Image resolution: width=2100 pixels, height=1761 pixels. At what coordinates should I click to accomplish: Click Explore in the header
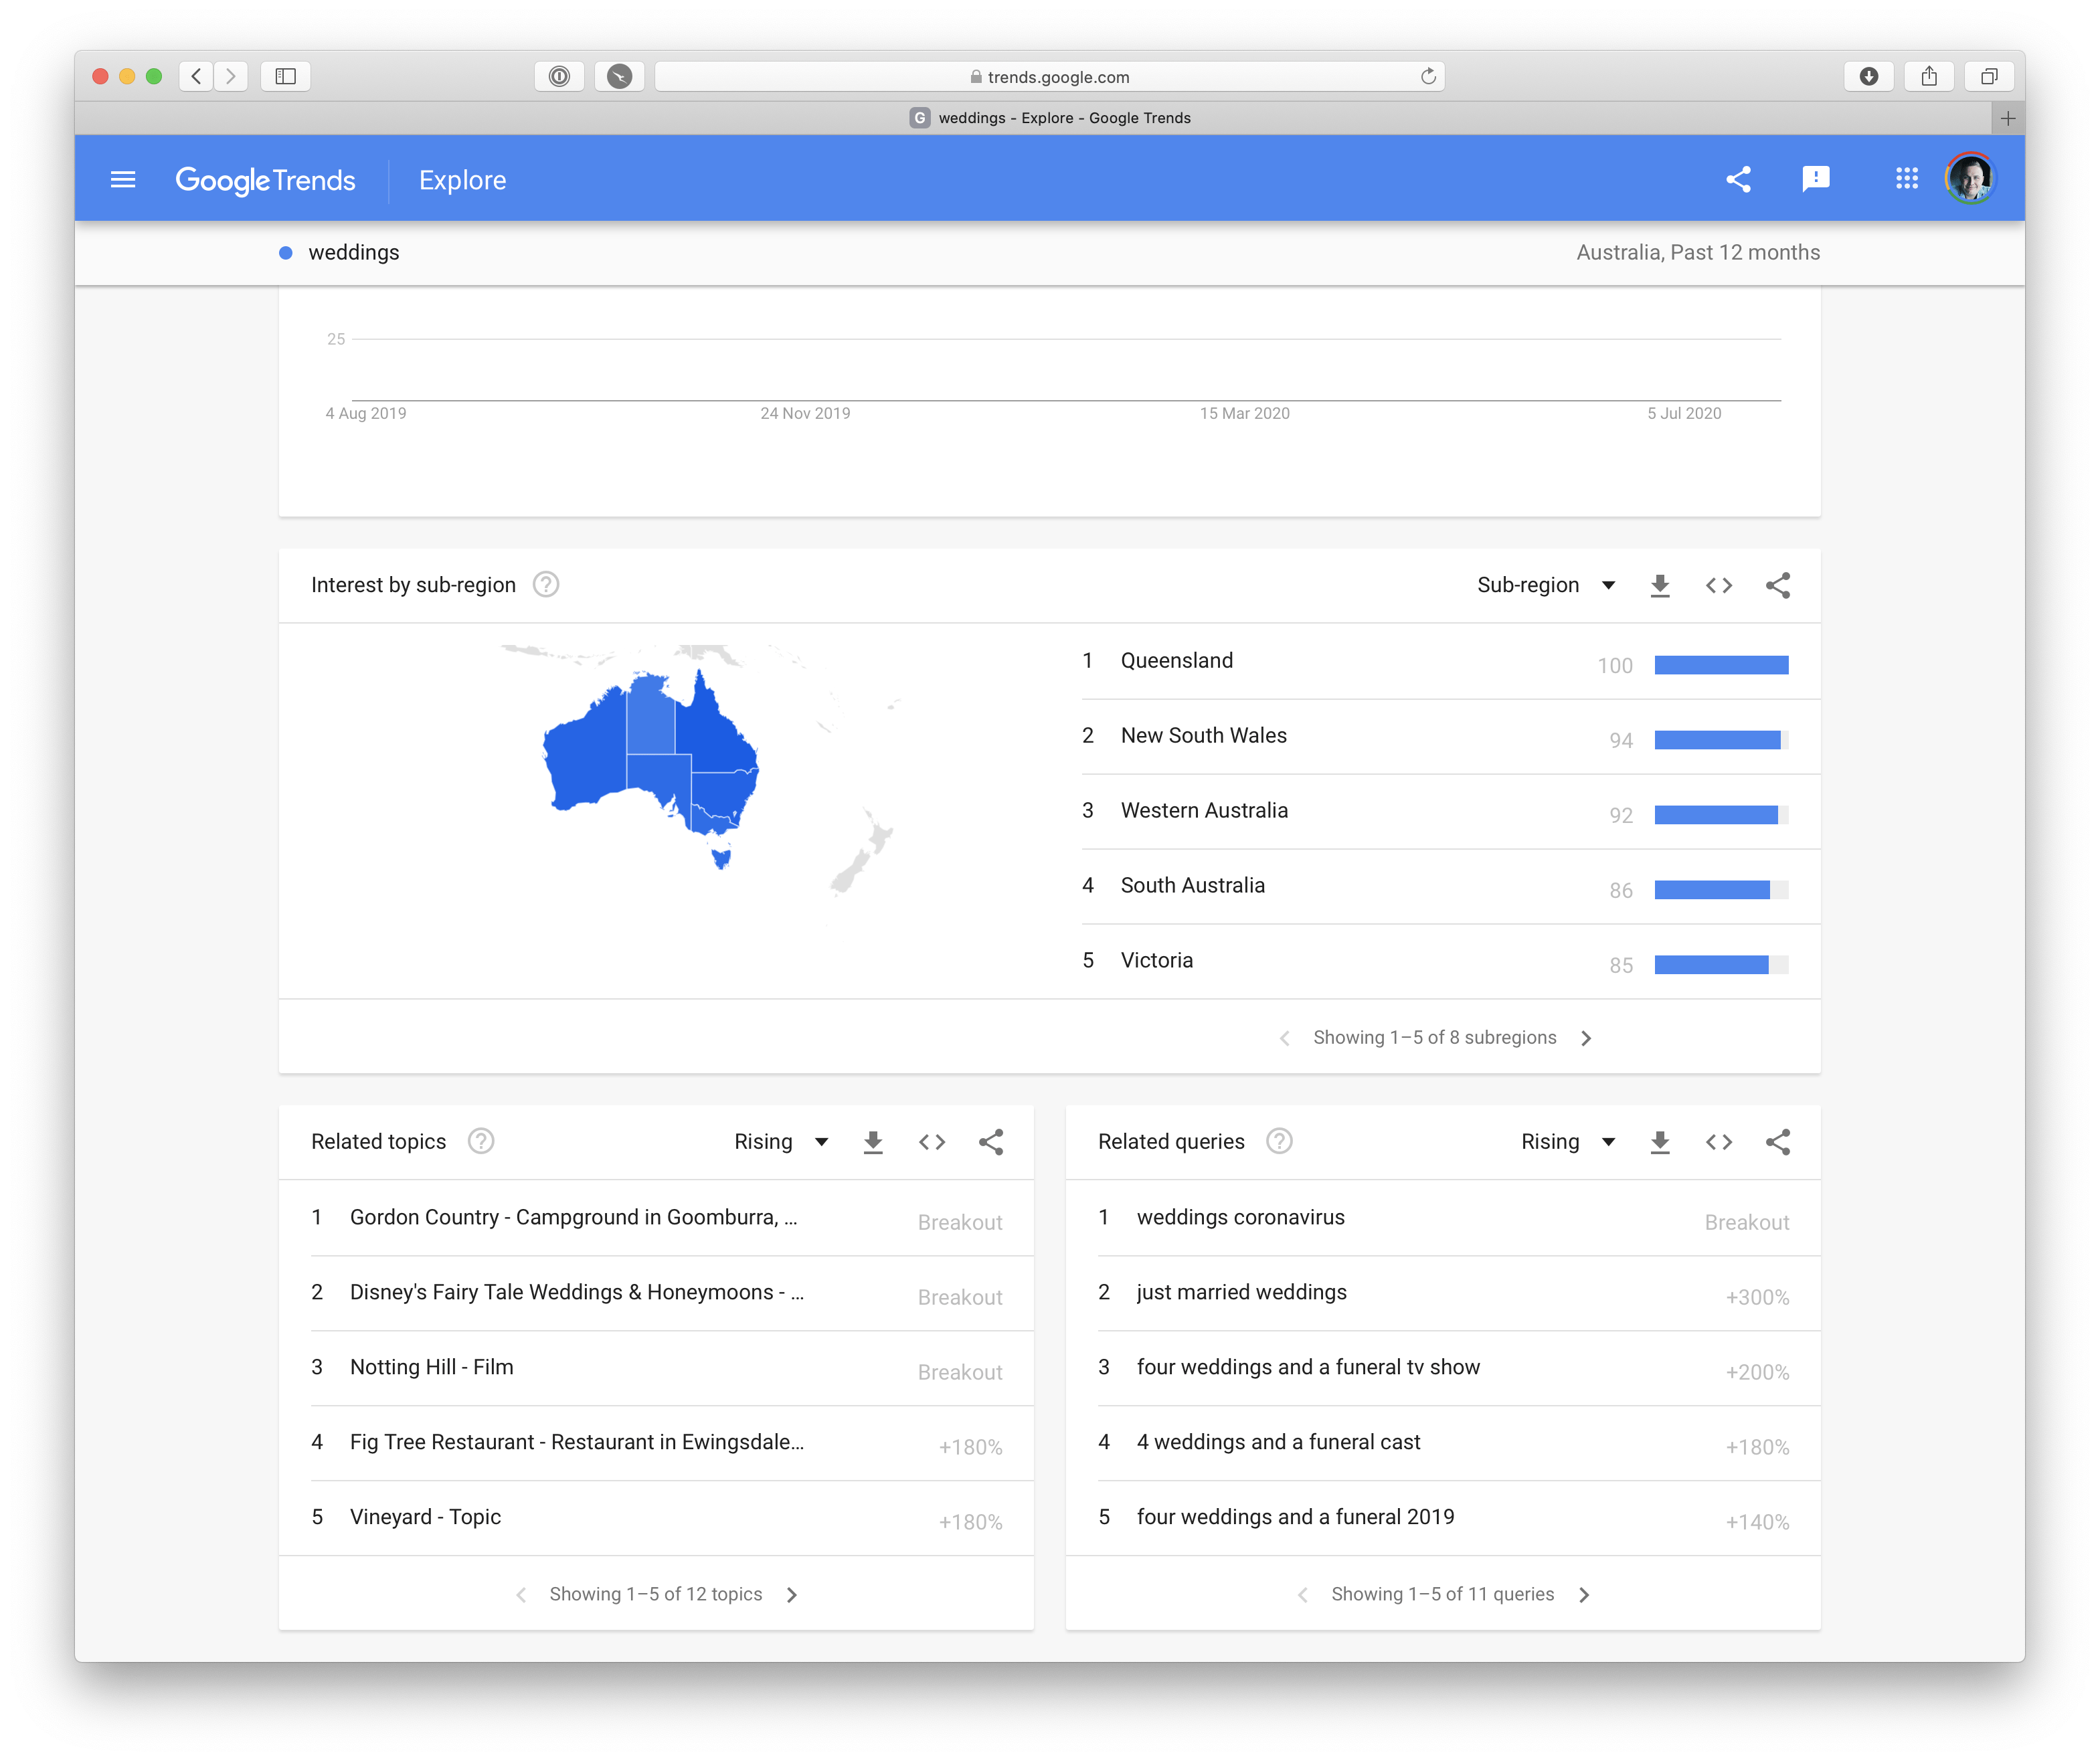(462, 181)
